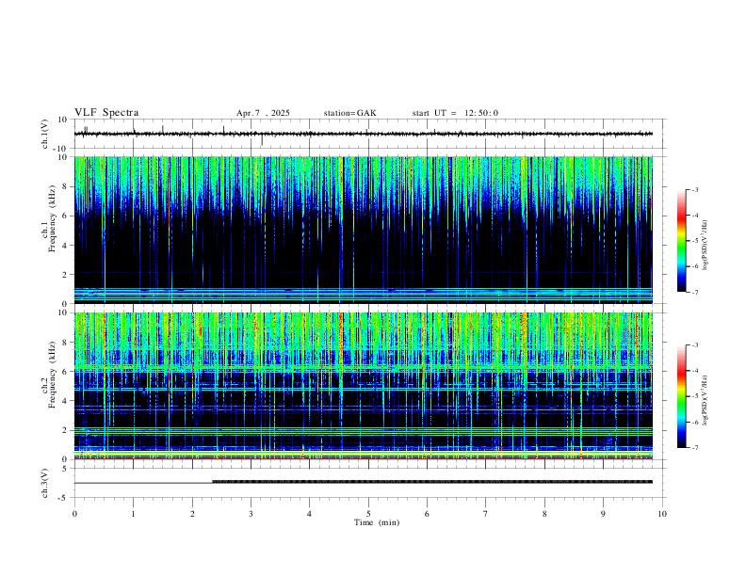Click the "7" tick on the time axis
Image resolution: width=746 pixels, height=576 pixels.
point(486,514)
